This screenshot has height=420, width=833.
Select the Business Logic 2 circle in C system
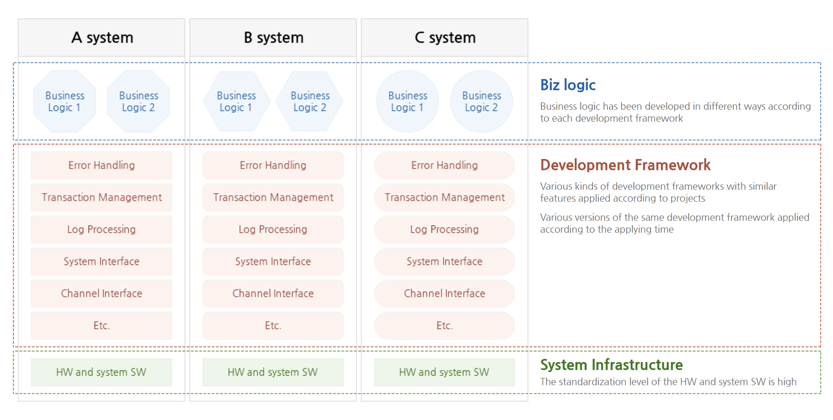tap(482, 101)
